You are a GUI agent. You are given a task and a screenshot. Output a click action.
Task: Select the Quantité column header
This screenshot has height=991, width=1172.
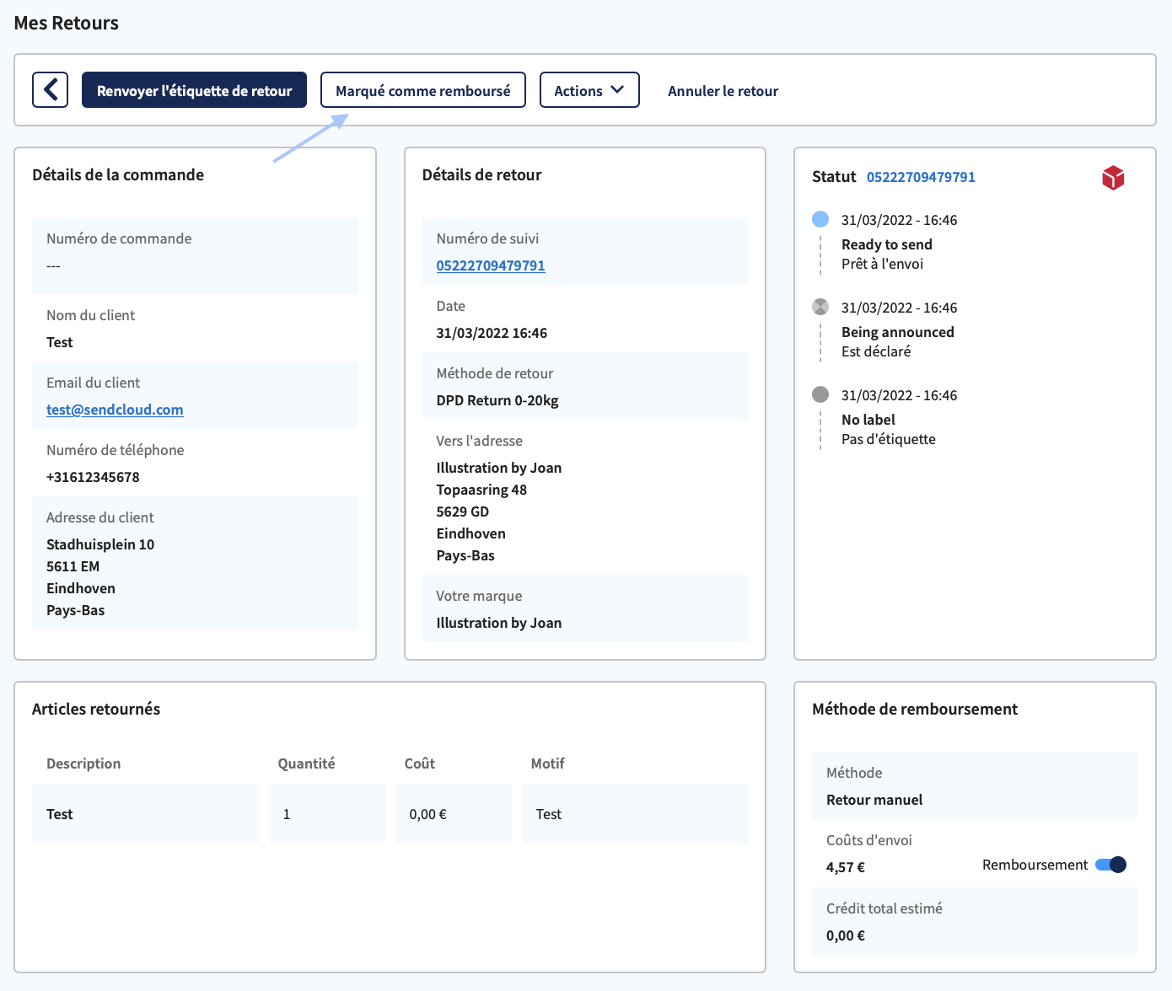(x=306, y=763)
